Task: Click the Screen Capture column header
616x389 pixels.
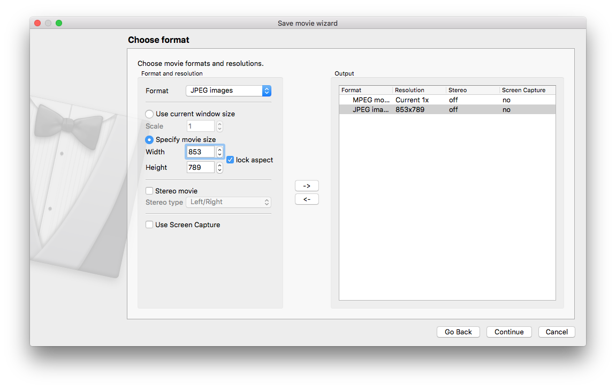Action: tap(528, 90)
